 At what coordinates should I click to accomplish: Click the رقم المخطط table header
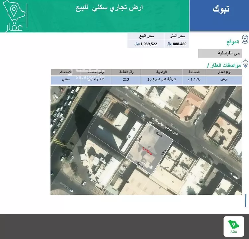[96, 72]
